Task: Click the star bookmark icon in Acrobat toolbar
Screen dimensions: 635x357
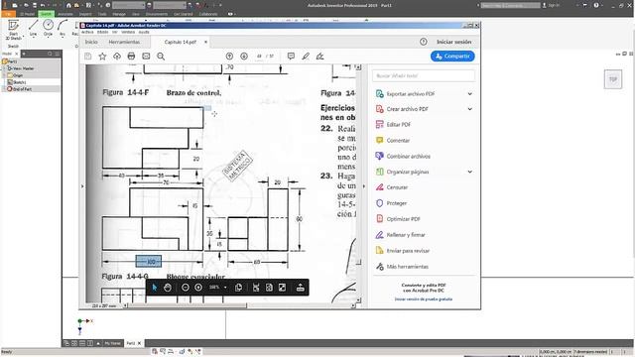Action: tap(102, 57)
